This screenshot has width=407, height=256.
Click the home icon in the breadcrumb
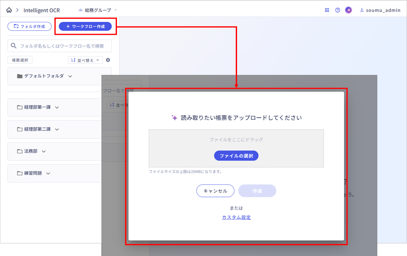(x=9, y=10)
